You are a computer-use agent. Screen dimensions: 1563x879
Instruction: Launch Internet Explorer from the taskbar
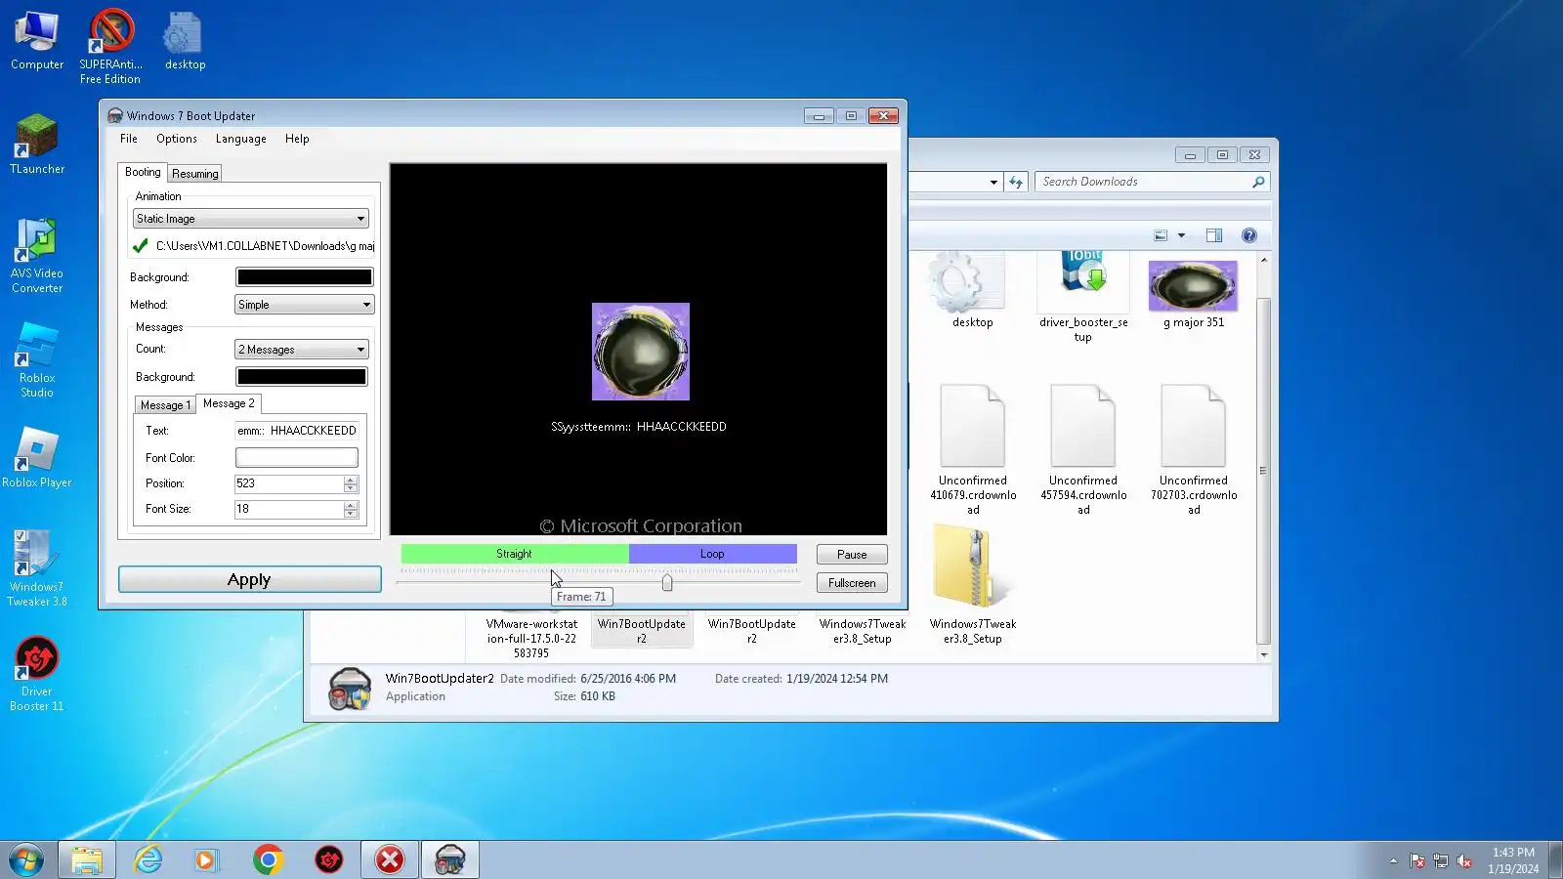coord(148,859)
